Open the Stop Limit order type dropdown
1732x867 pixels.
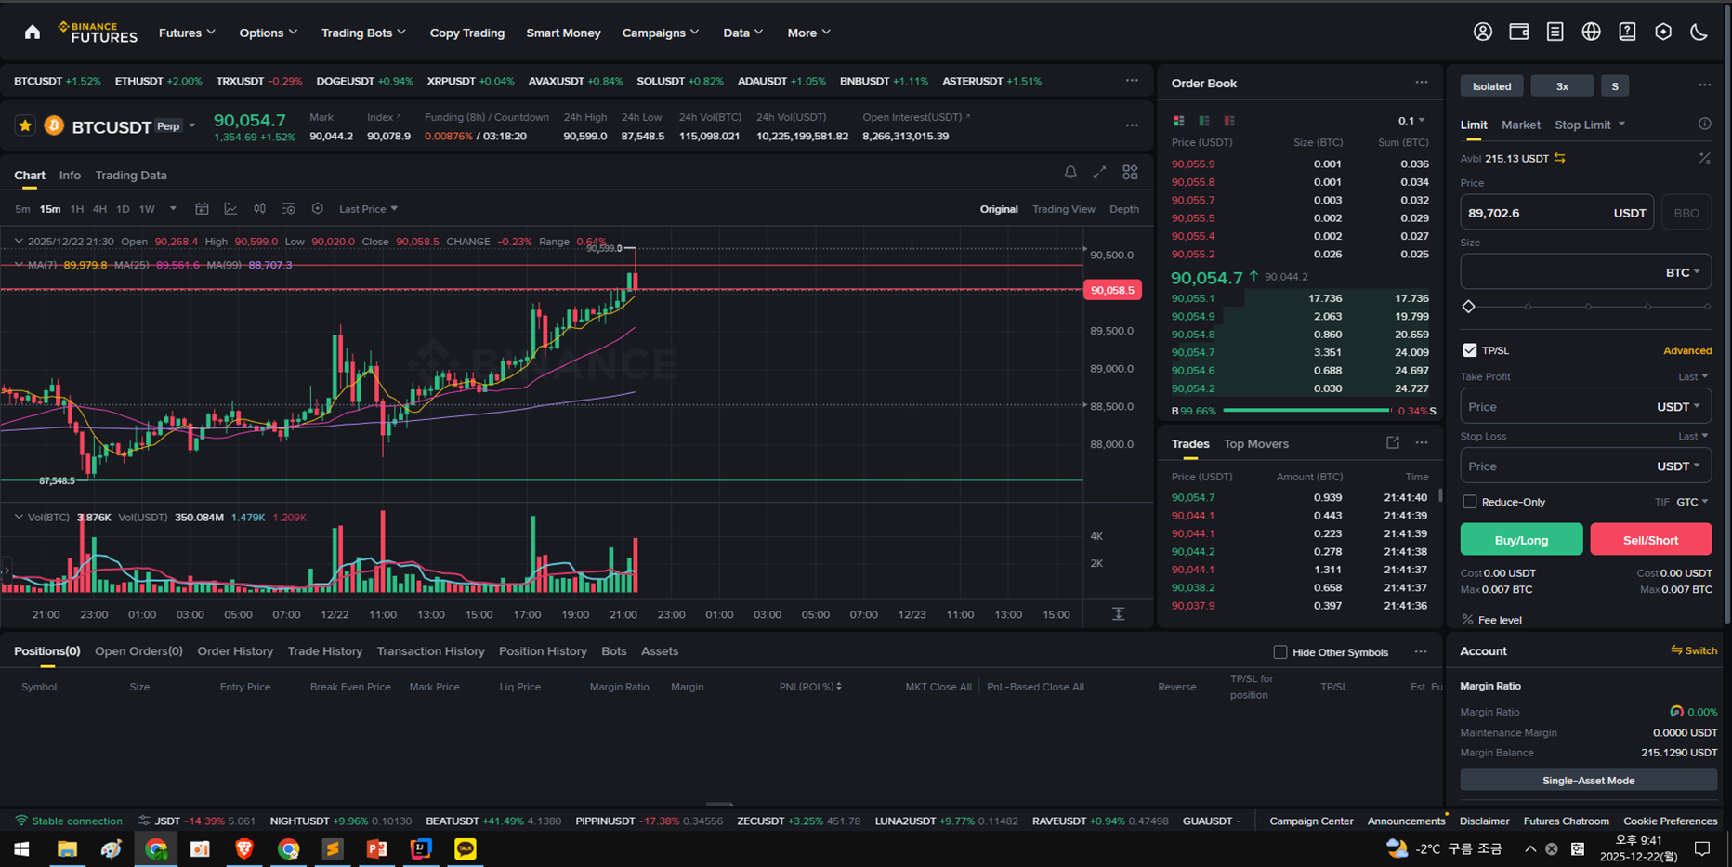pos(1590,125)
